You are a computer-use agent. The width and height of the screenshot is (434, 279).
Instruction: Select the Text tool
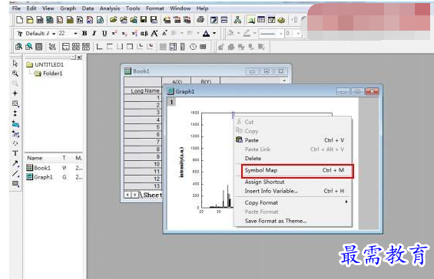point(15,153)
